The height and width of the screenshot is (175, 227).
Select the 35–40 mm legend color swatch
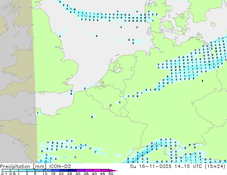(x=88, y=170)
